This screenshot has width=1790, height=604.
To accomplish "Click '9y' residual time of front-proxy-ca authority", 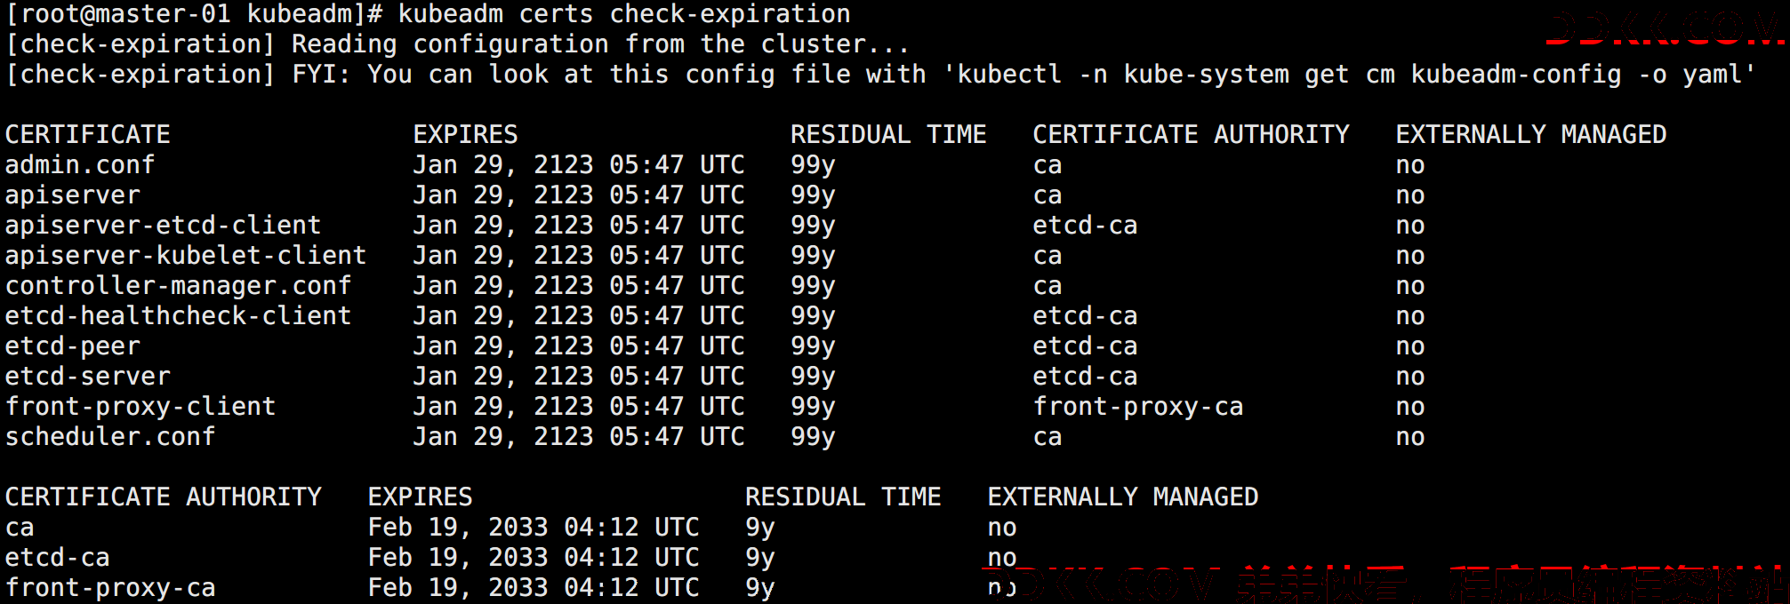I will pos(760,589).
